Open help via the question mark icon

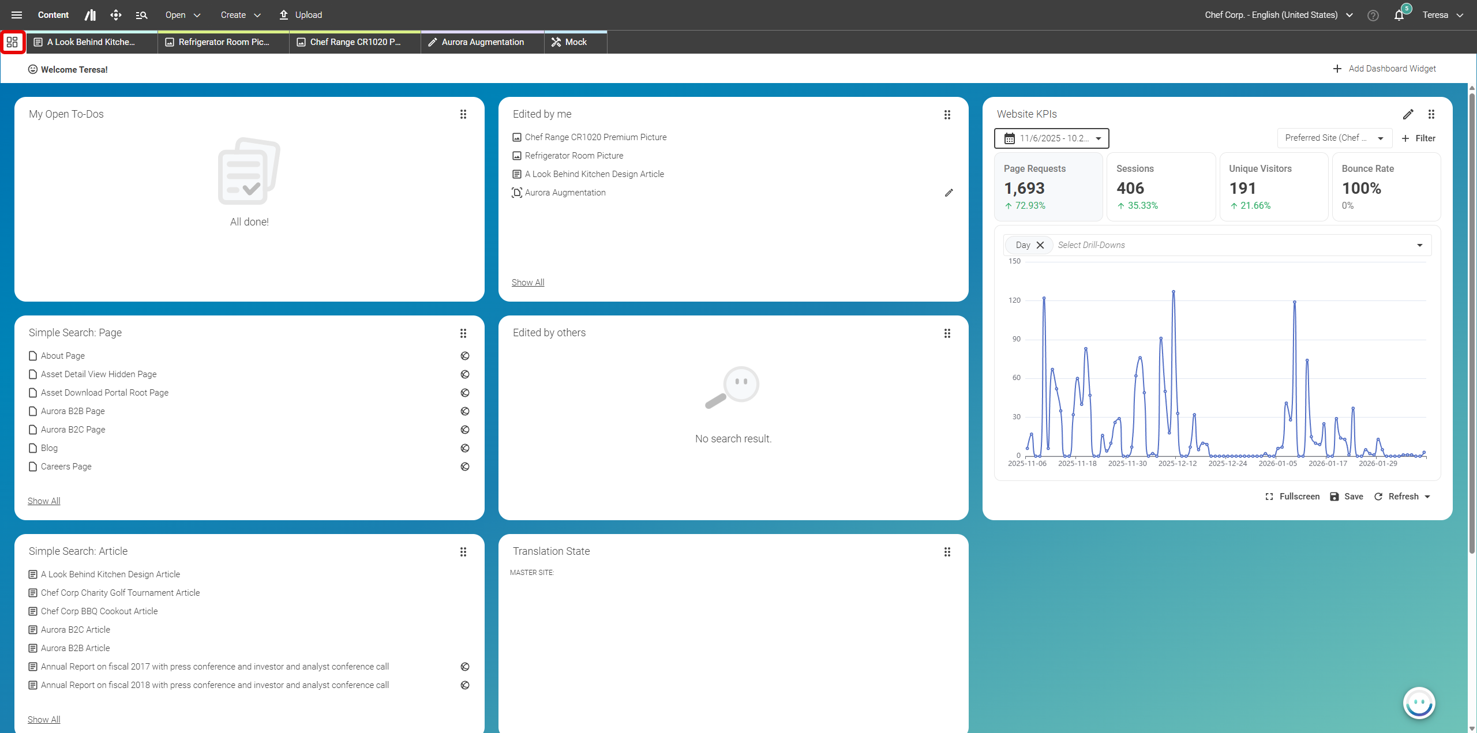point(1373,16)
